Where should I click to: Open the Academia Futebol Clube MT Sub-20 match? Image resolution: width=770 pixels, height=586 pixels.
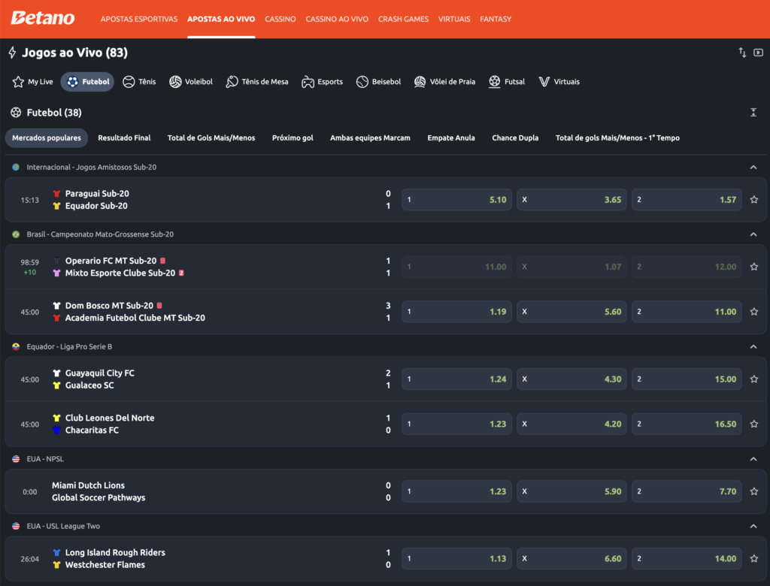pos(135,318)
